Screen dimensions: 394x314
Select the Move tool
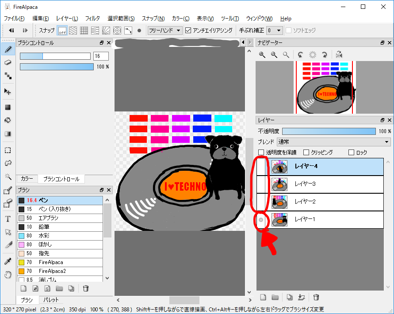pos(8,92)
